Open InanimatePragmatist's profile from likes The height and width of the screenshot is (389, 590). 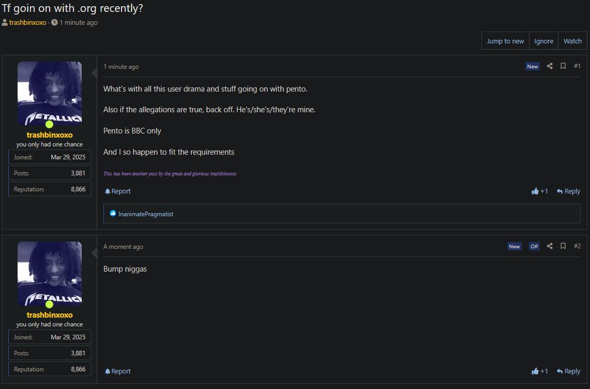coord(146,214)
